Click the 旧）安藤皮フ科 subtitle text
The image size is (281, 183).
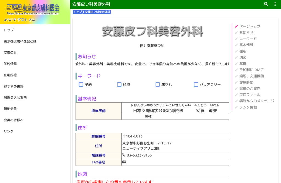click(x=152, y=46)
